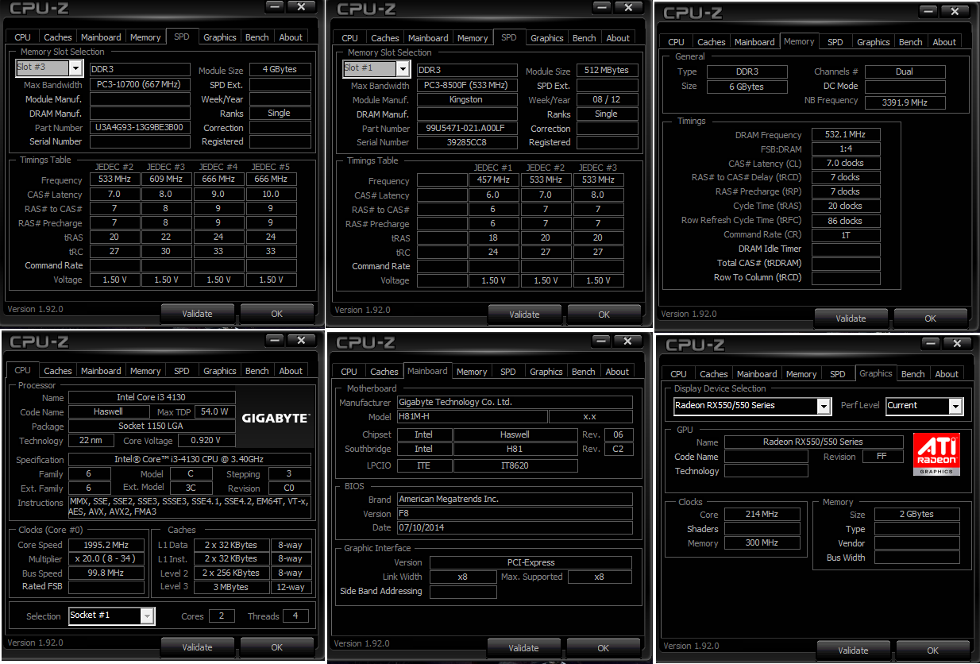
Task: Click OK in the Slot #1 SPD window
Action: click(604, 315)
